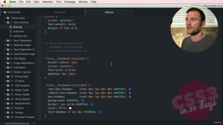Click the 13 - Sticky Footer folder icon

point(8,90)
